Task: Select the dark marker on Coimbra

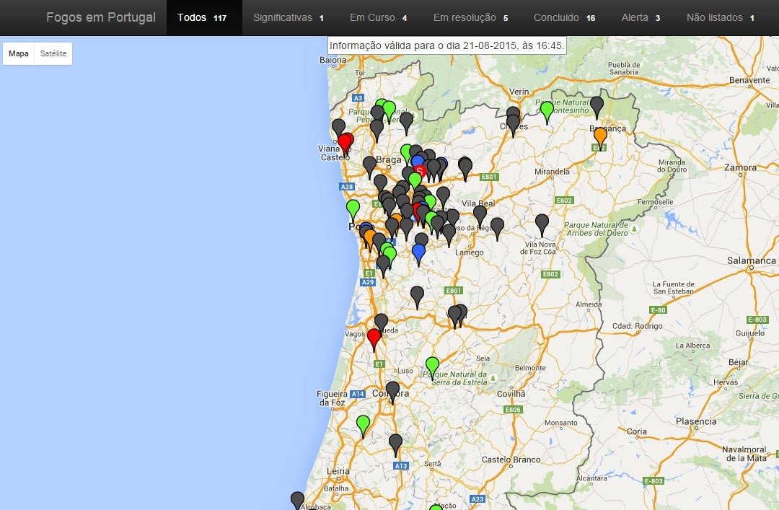Action: (x=392, y=390)
